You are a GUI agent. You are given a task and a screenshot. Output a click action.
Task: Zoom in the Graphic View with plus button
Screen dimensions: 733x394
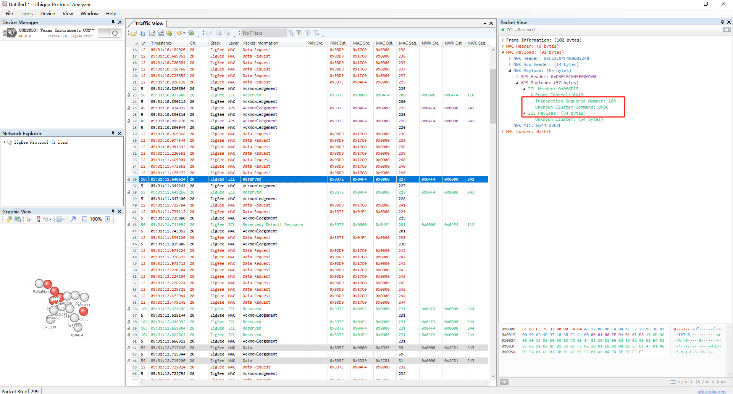click(108, 219)
